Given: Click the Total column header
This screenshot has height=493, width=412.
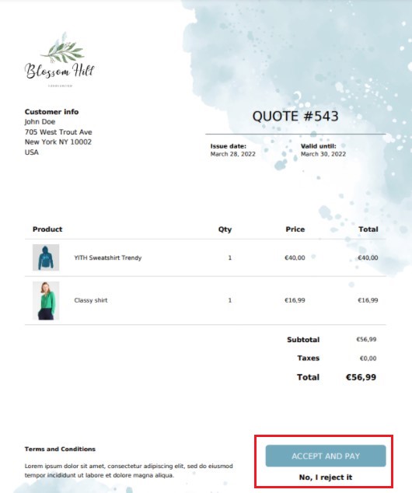Looking at the screenshot, I should point(368,229).
